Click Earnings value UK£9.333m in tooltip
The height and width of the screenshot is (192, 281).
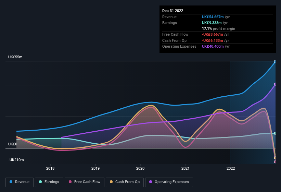212,23
